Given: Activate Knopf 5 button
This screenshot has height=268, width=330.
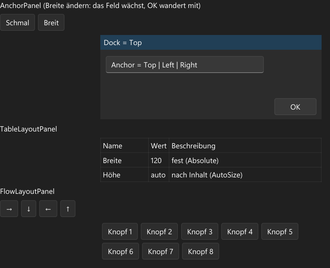Looking at the screenshot, I should click(280, 231).
